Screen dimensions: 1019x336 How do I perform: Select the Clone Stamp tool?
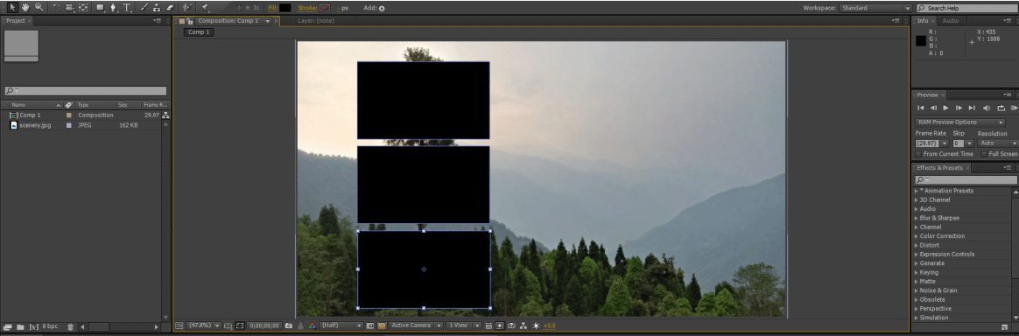[157, 8]
